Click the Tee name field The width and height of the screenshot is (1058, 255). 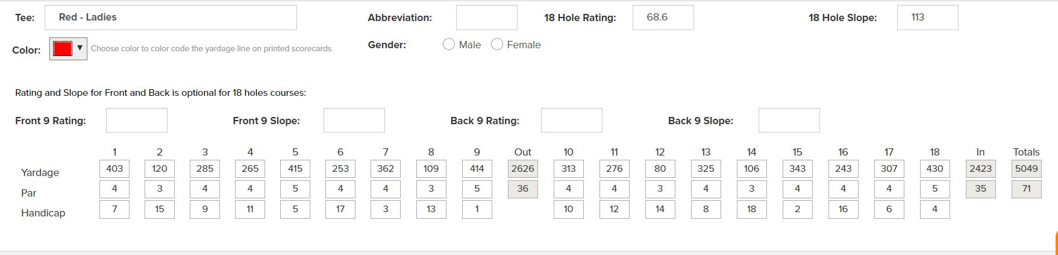171,17
